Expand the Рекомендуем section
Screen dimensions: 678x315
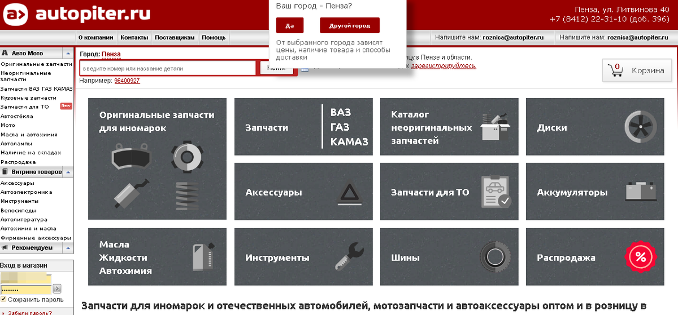[x=68, y=247]
